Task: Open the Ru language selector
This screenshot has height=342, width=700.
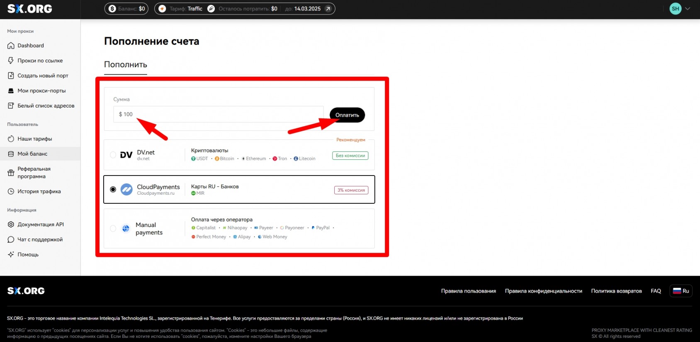Action: click(x=681, y=291)
